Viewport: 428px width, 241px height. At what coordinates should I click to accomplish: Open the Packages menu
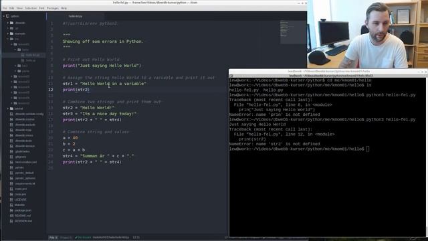(x=53, y=8)
